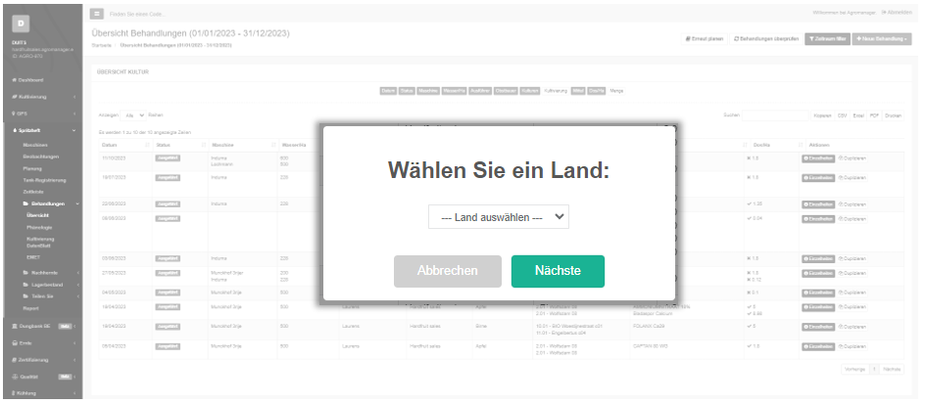The image size is (926, 404).
Task: Open Planung in the sidebar
Action: (32, 168)
